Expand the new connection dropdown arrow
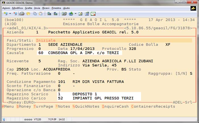 [x=10, y=13]
